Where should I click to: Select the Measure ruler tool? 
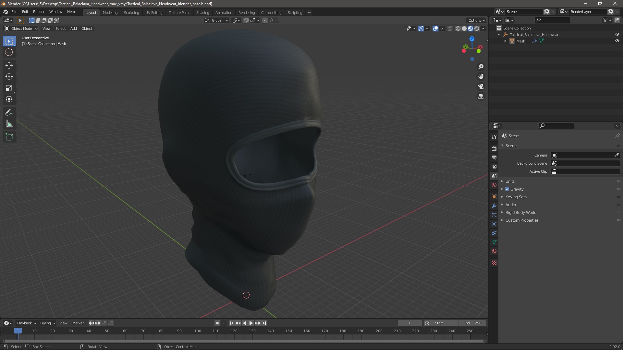[9, 124]
